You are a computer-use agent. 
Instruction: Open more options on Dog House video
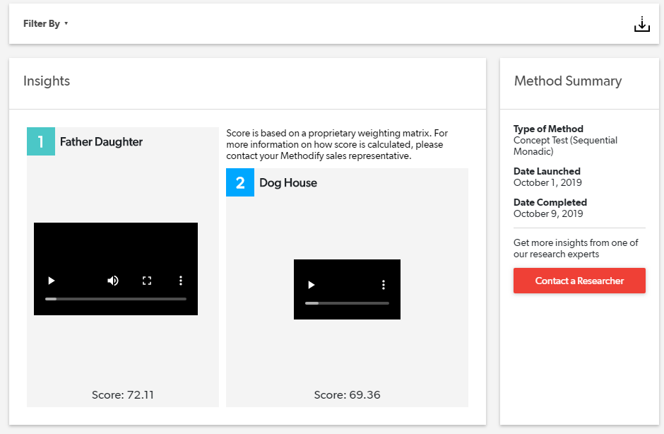point(384,285)
